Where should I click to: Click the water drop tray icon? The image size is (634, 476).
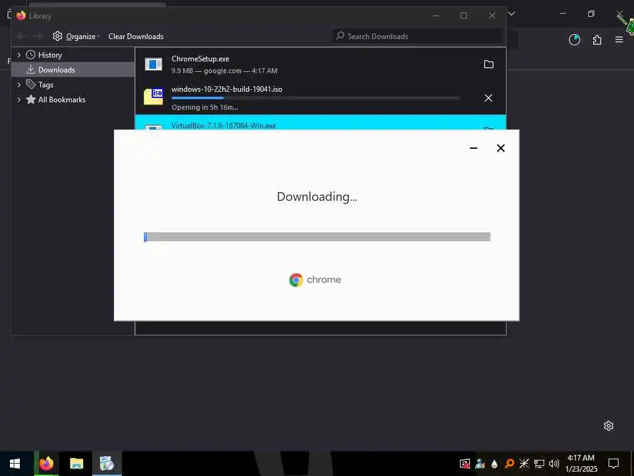click(x=495, y=464)
